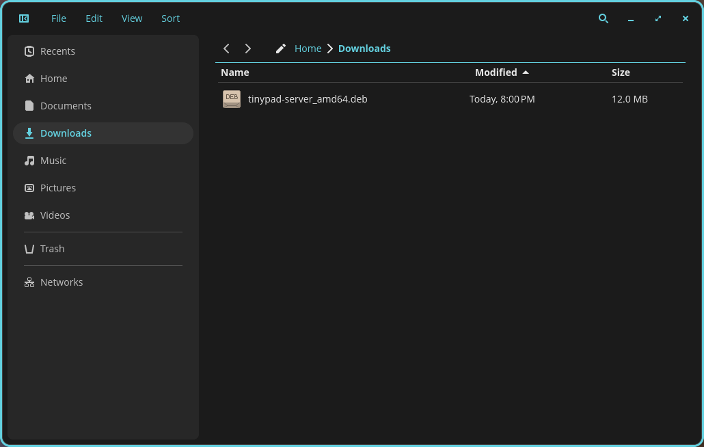
Task: Minimize the file manager window
Action: pos(631,19)
